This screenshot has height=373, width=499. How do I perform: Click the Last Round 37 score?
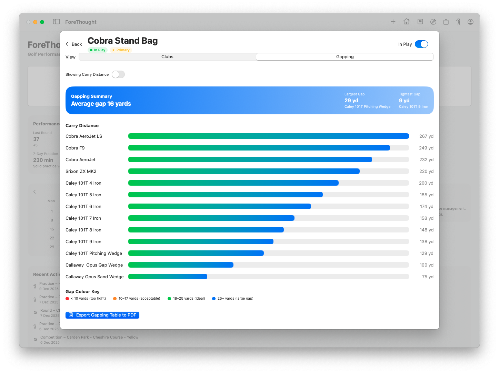pyautogui.click(x=36, y=139)
